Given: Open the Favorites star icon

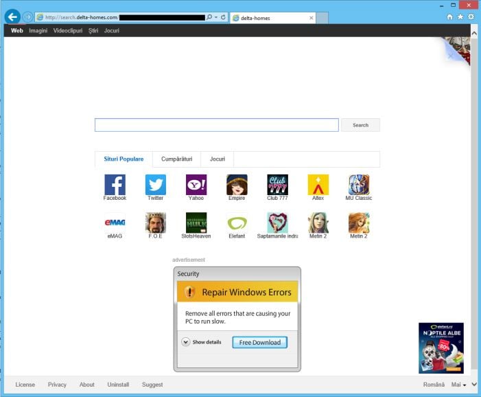Looking at the screenshot, I should (x=460, y=17).
